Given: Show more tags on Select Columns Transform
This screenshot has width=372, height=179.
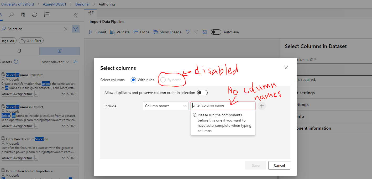Looking at the screenshot, I should [36, 94].
